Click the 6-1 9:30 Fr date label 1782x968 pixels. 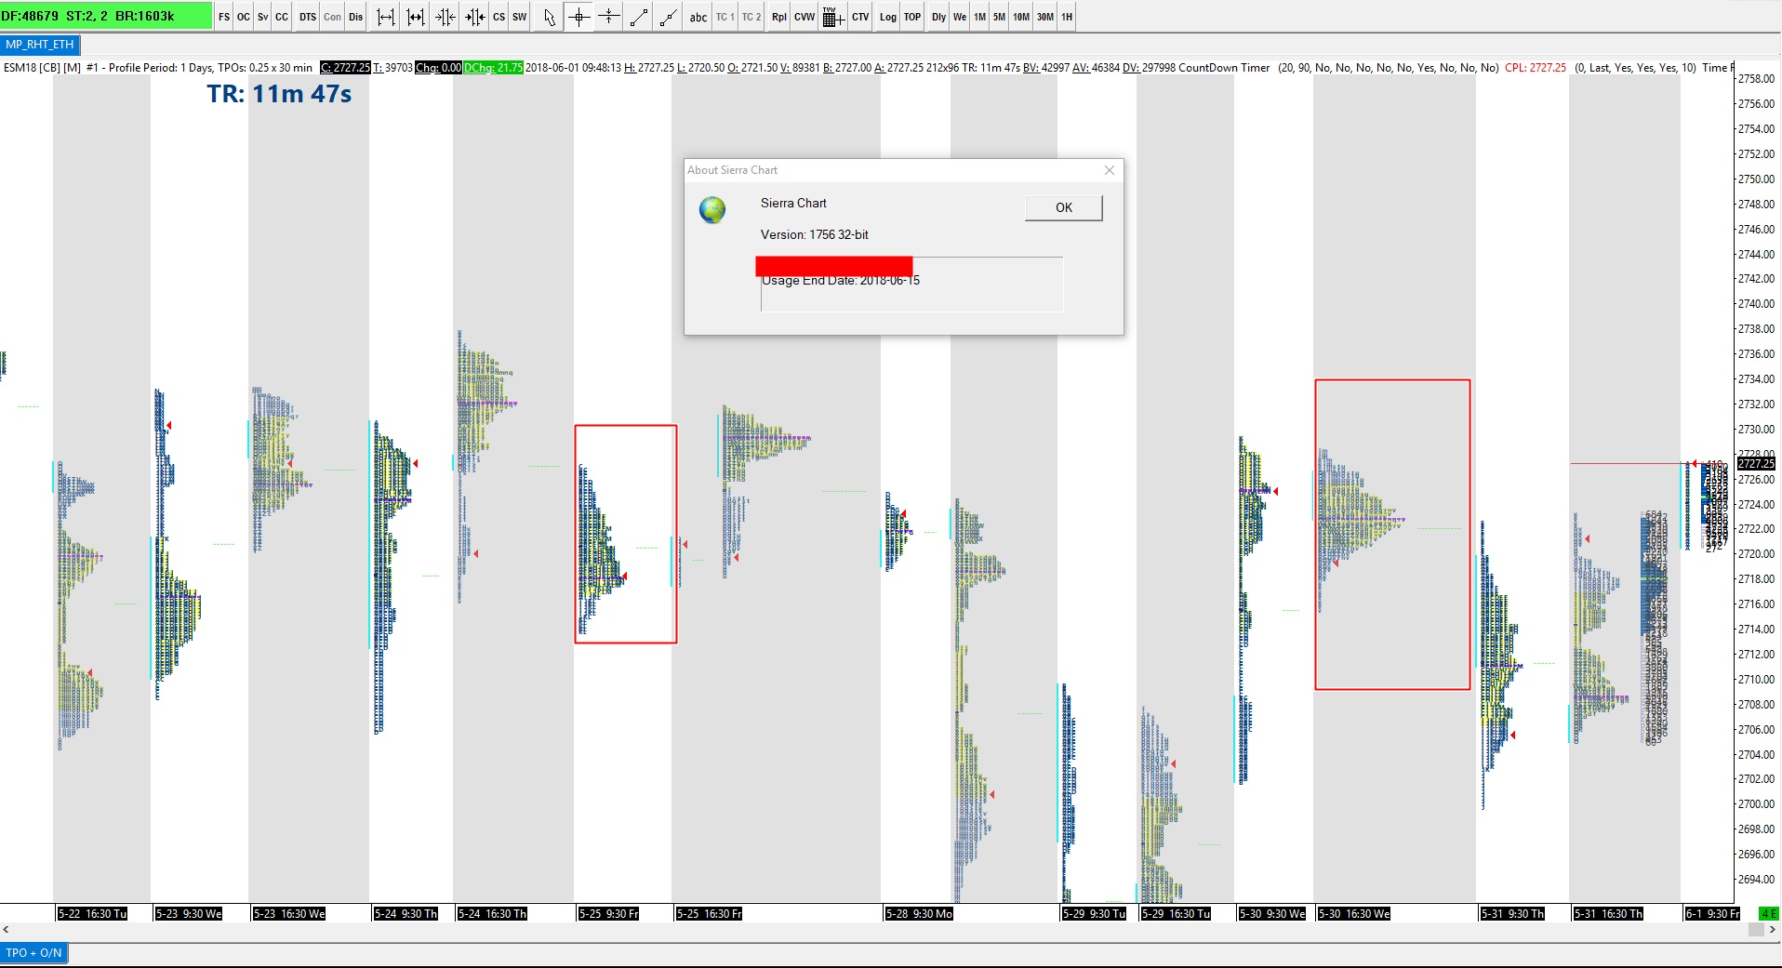point(1712,914)
